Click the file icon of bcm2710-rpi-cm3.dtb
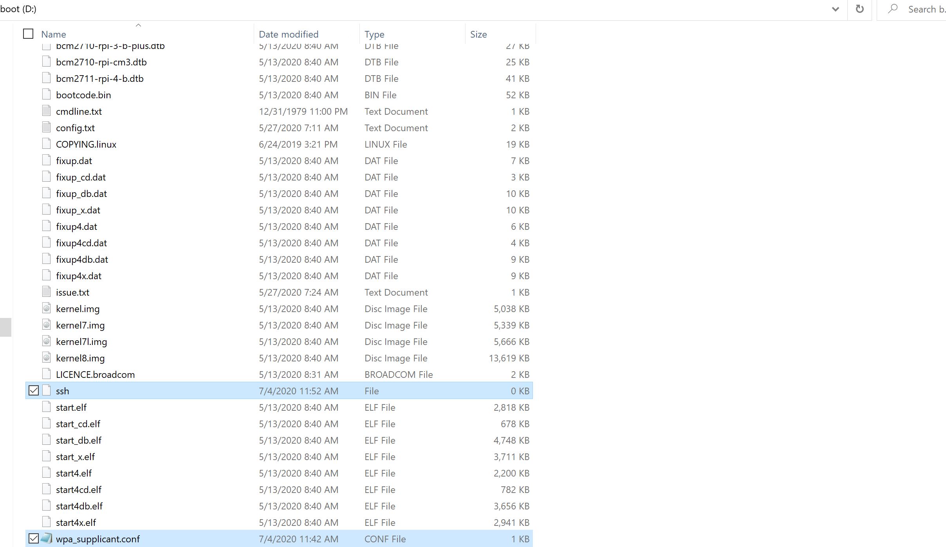Image resolution: width=946 pixels, height=547 pixels. click(x=46, y=61)
